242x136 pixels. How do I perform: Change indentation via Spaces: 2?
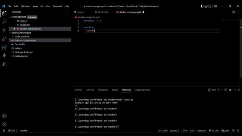[175, 131]
